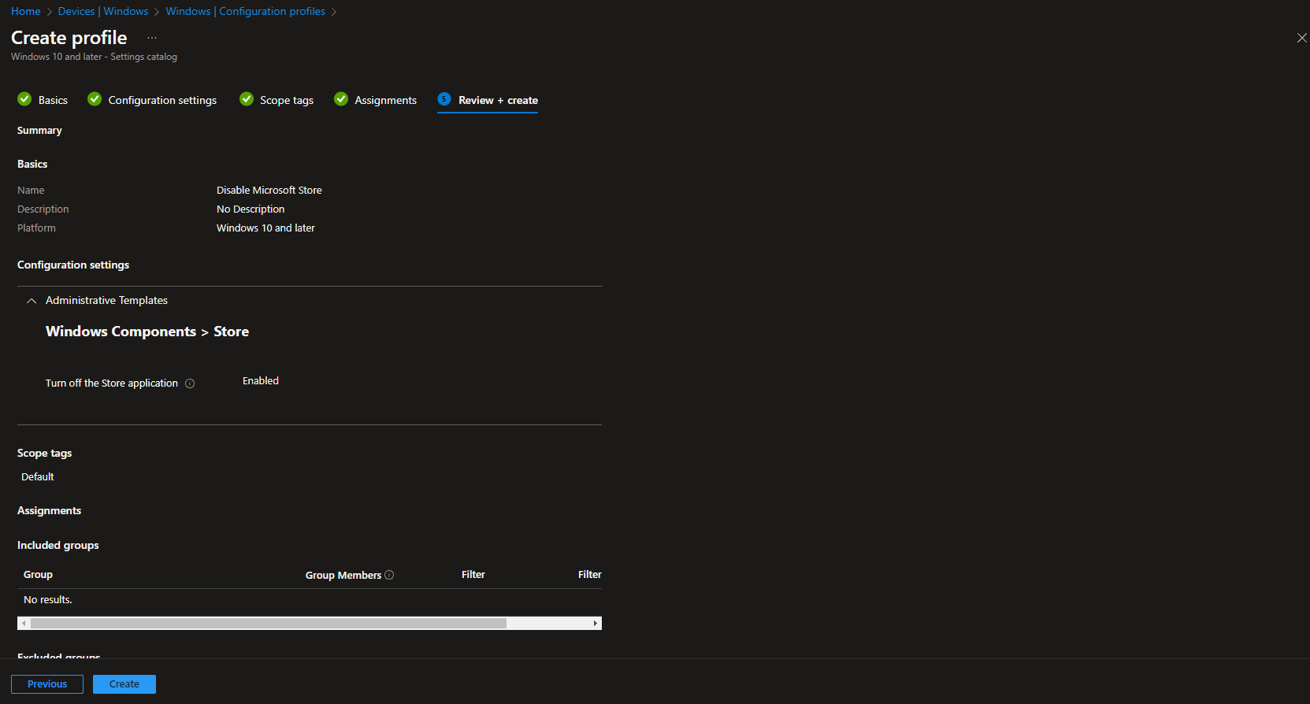The width and height of the screenshot is (1310, 704).
Task: Close the Create profile pane
Action: [x=1301, y=38]
